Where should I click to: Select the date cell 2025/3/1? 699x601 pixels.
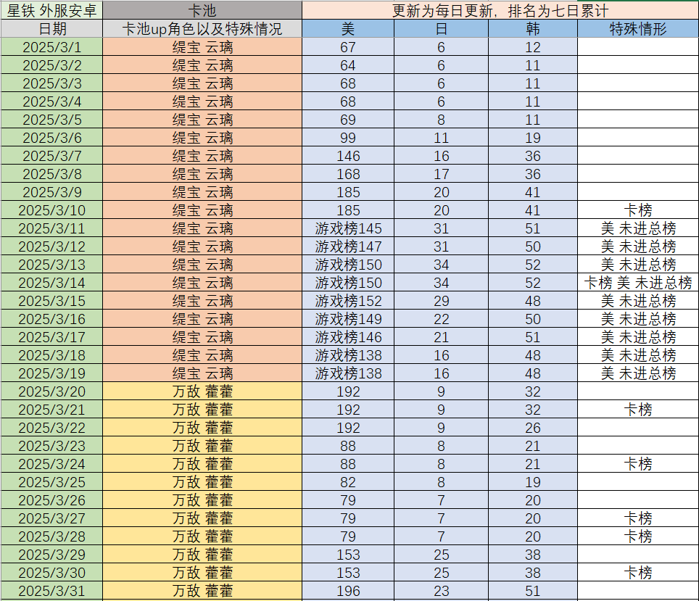(51, 47)
